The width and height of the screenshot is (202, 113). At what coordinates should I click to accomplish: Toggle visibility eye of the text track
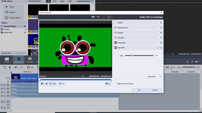click(2, 108)
